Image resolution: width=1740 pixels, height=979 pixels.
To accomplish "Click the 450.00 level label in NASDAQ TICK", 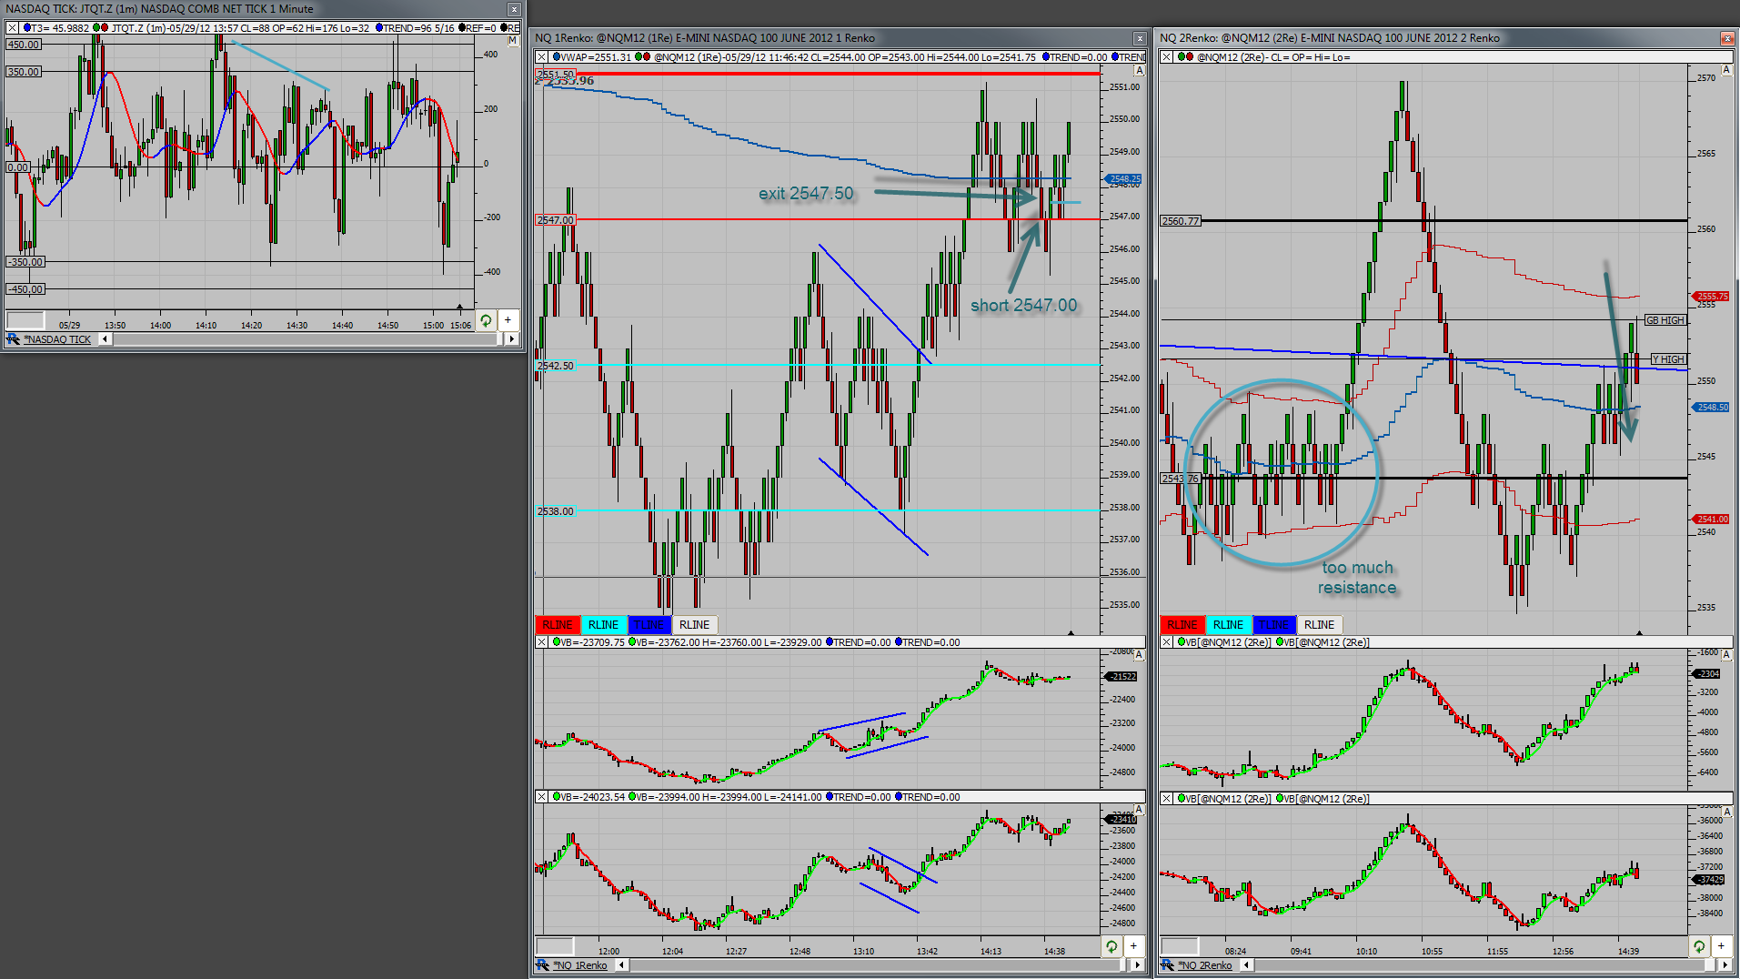I will 24,45.
